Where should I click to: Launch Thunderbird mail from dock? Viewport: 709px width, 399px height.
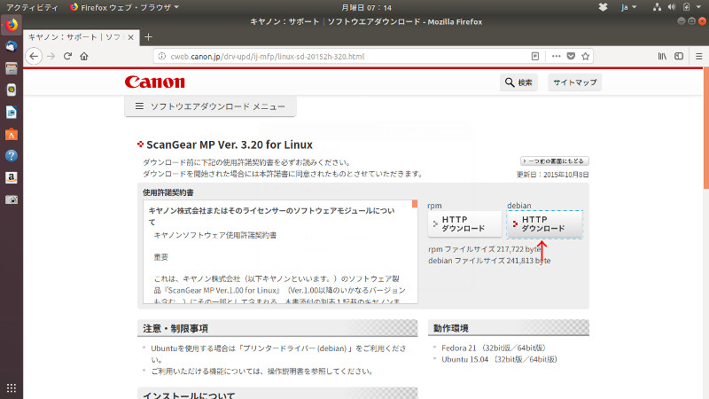pyautogui.click(x=12, y=47)
